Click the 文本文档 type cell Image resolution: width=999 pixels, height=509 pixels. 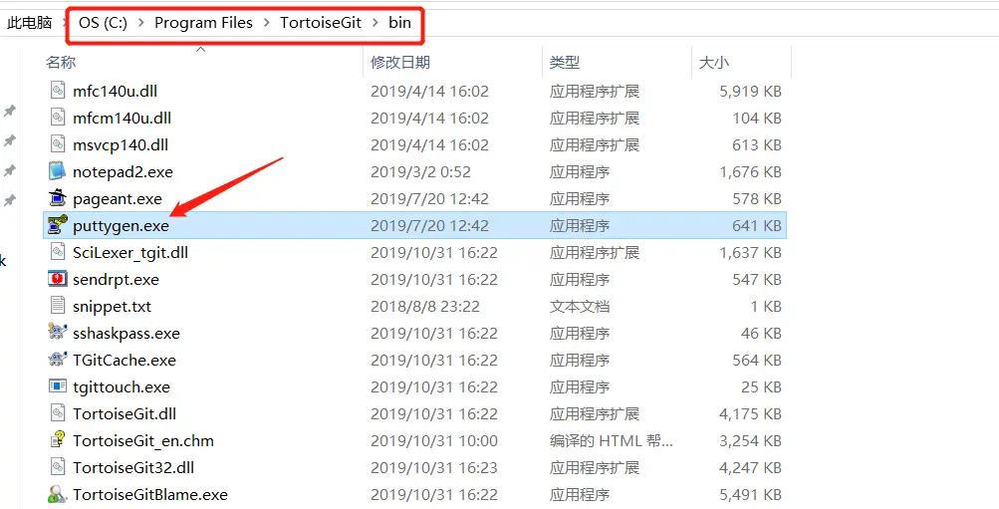coord(579,307)
